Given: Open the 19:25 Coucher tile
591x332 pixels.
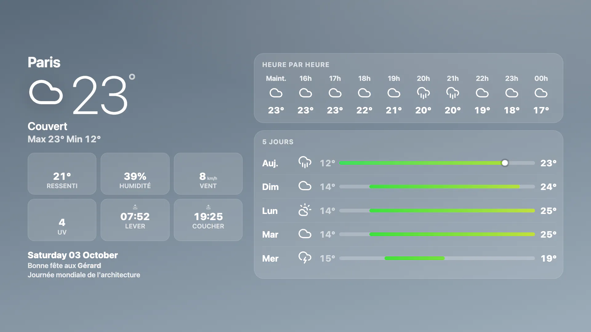Looking at the screenshot, I should coord(208,220).
